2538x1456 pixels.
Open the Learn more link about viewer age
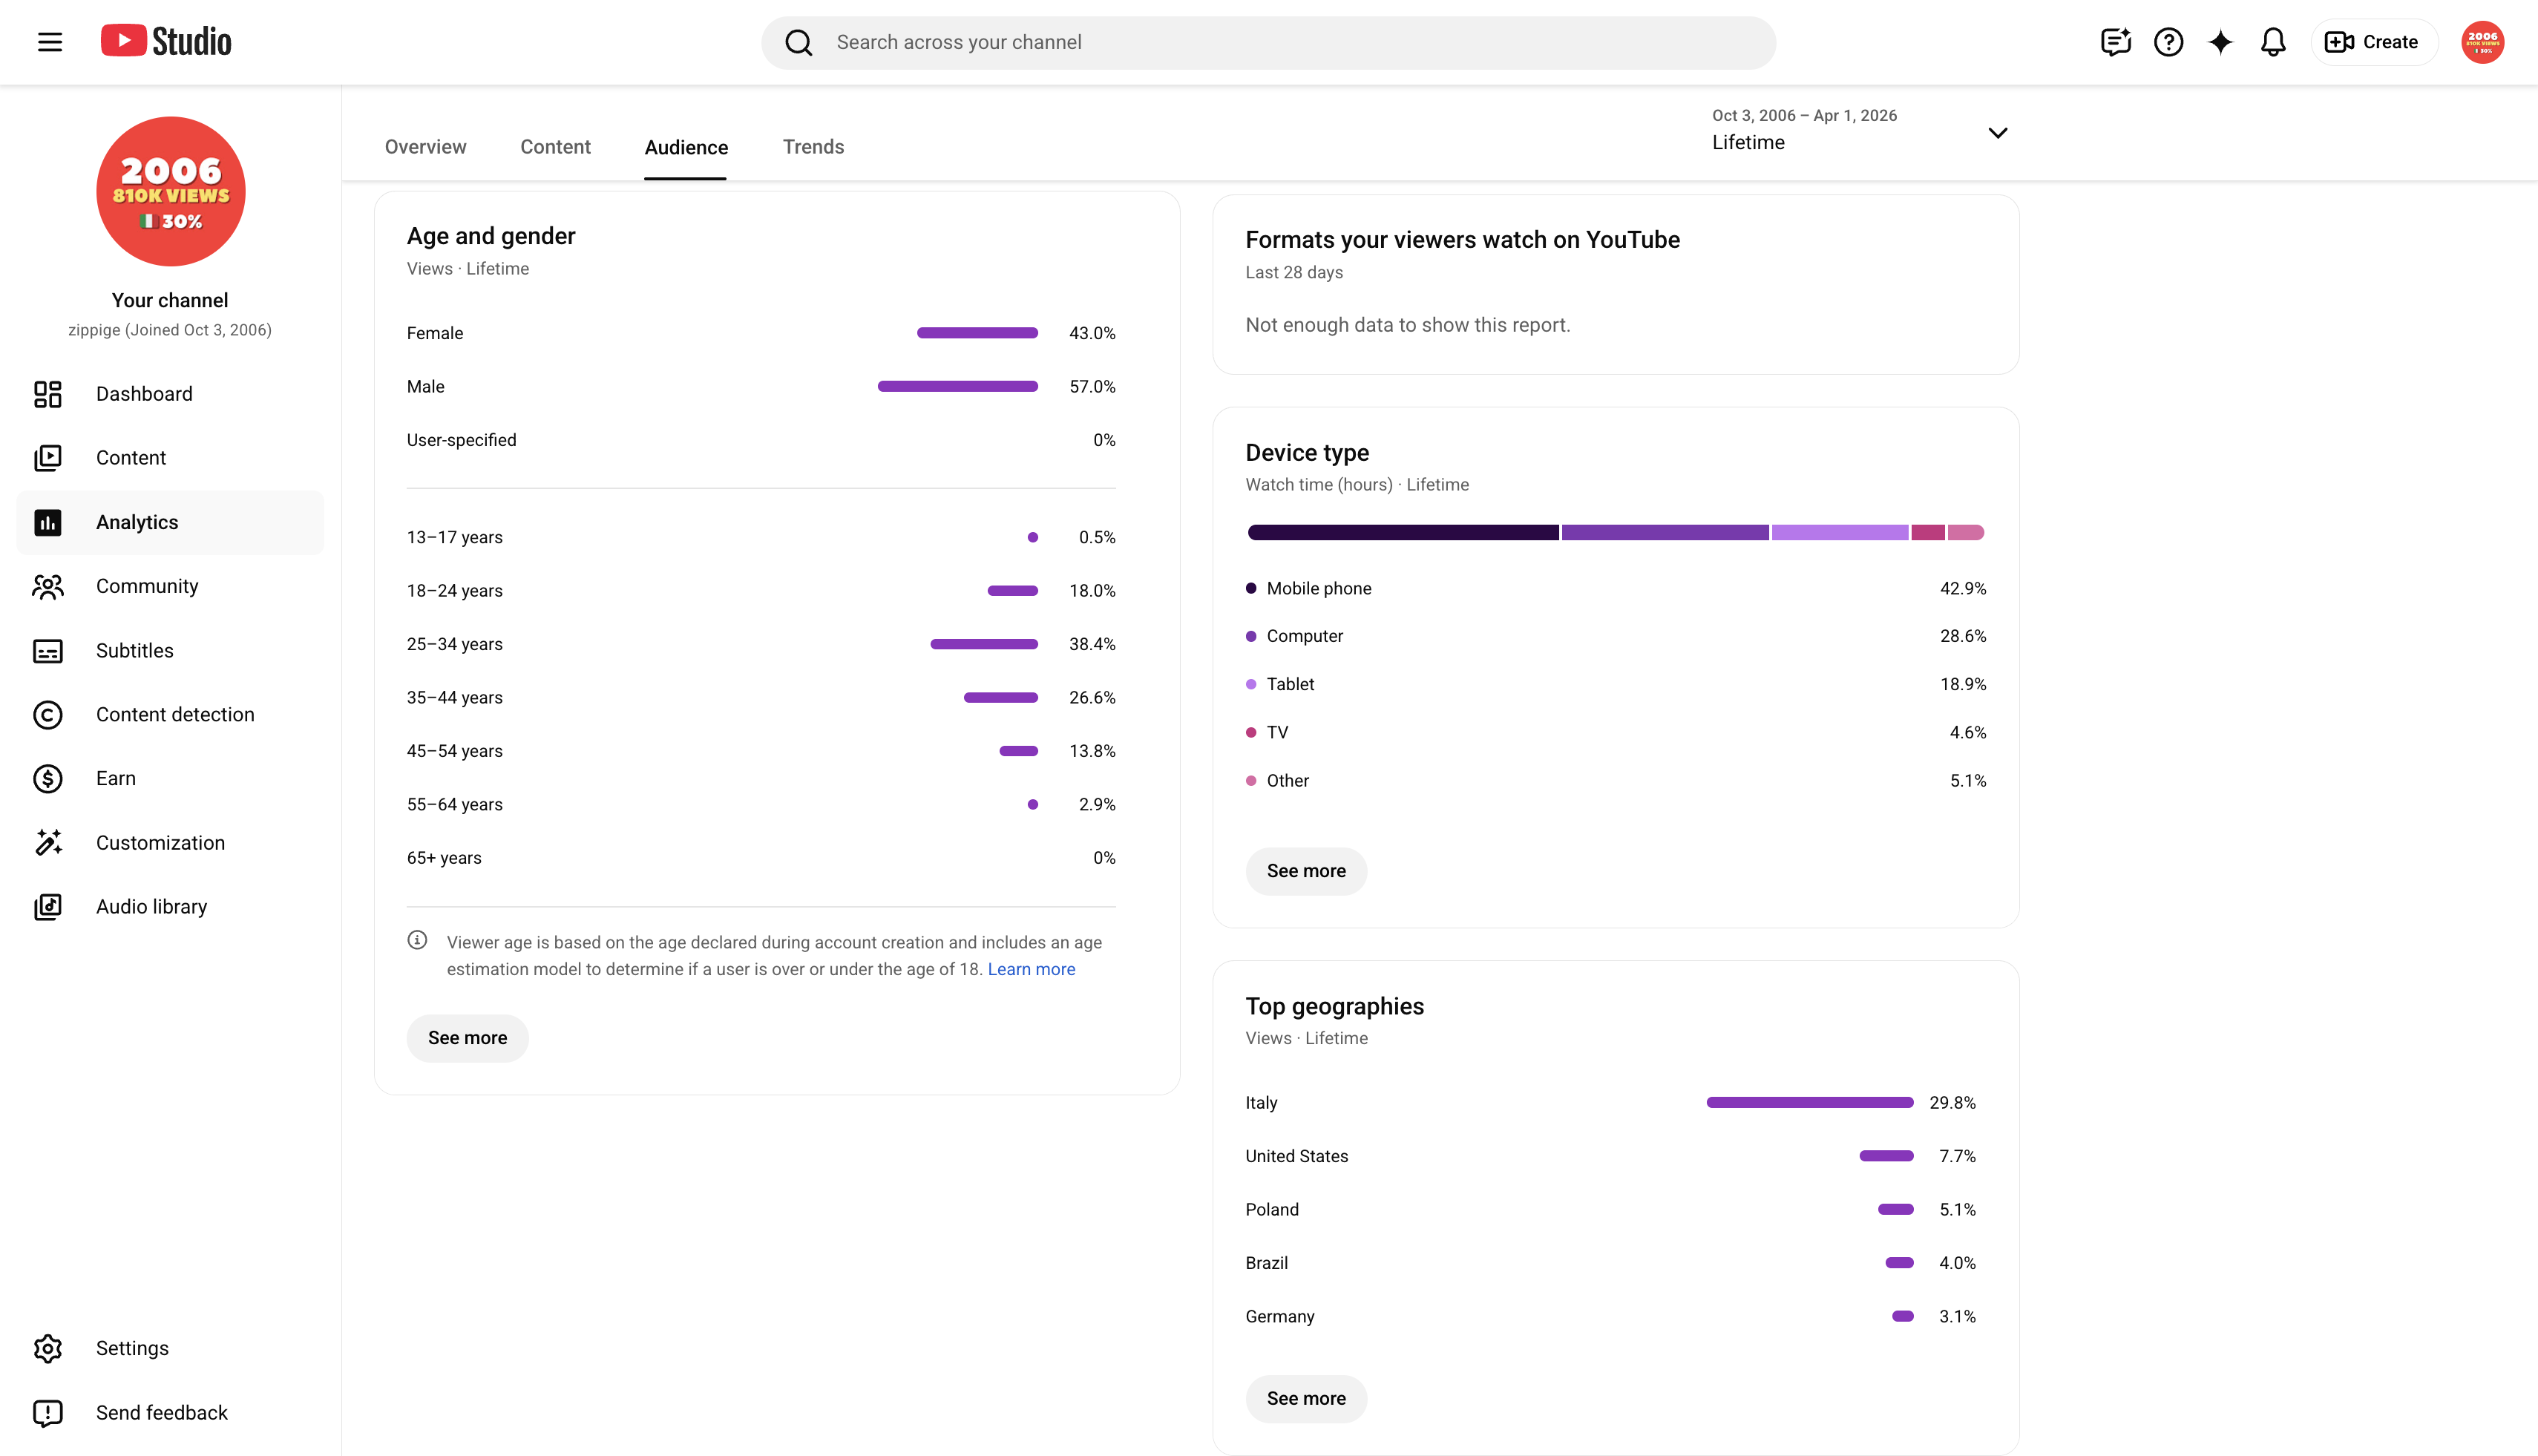pos(1031,969)
